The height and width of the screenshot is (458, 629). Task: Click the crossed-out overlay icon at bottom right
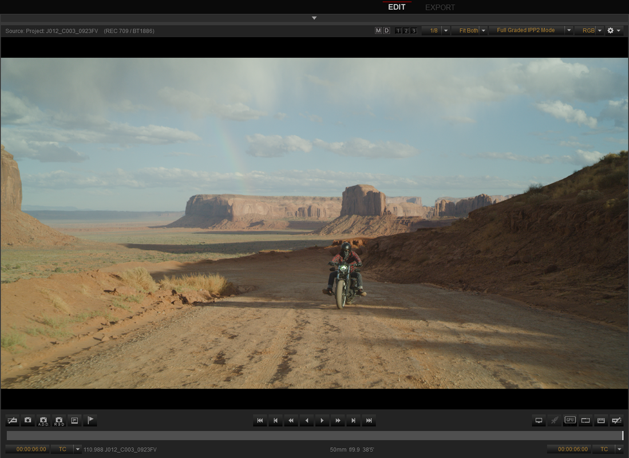[616, 420]
